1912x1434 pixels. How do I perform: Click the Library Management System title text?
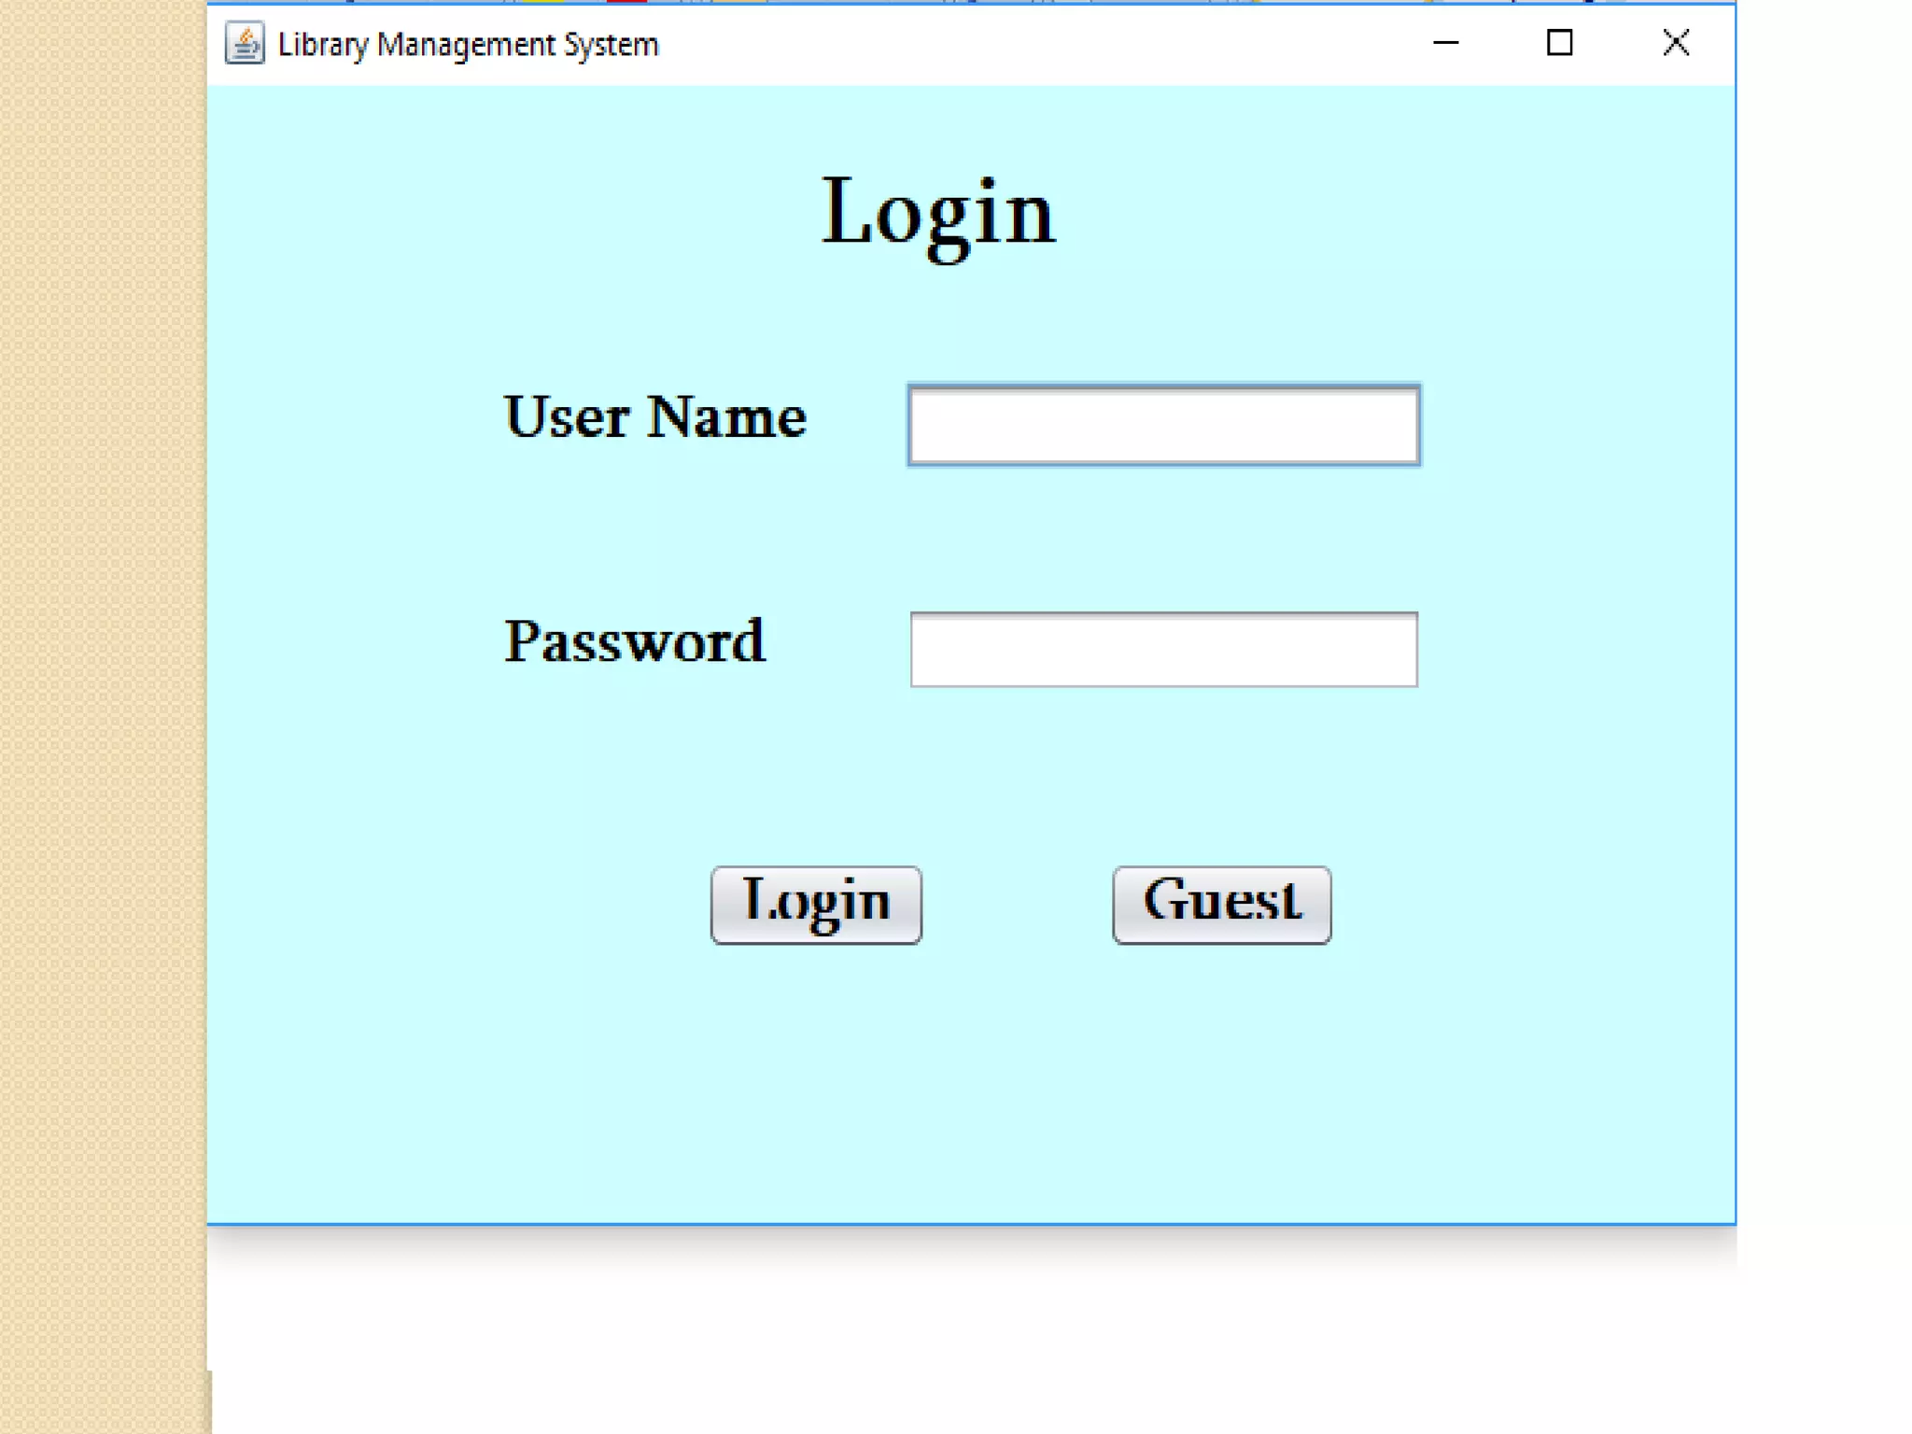pos(468,45)
